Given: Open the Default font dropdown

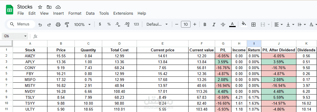Looking at the screenshot, I should pos(157,24).
